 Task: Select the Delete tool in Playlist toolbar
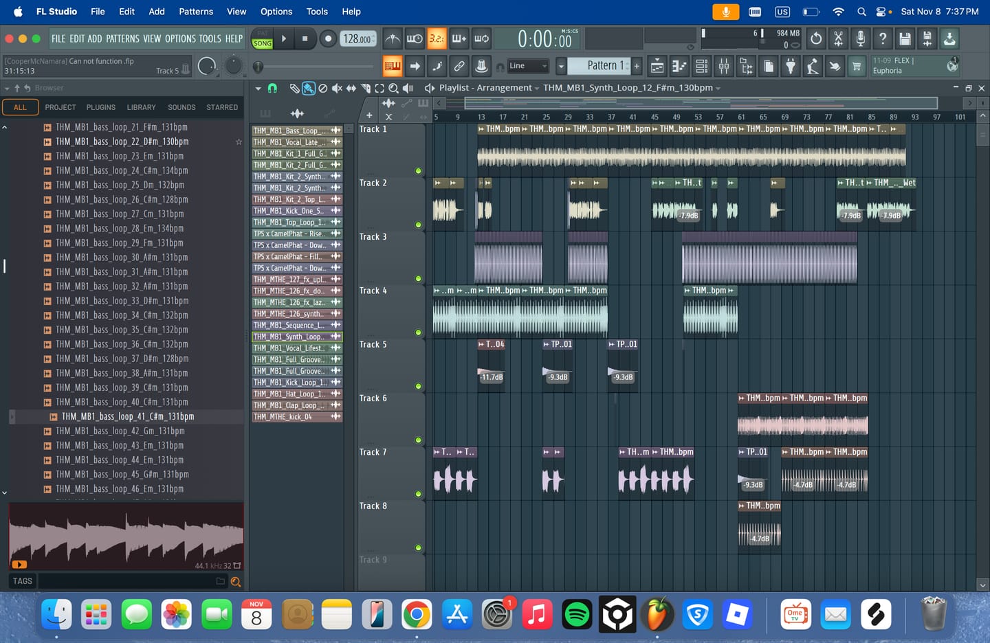[322, 88]
